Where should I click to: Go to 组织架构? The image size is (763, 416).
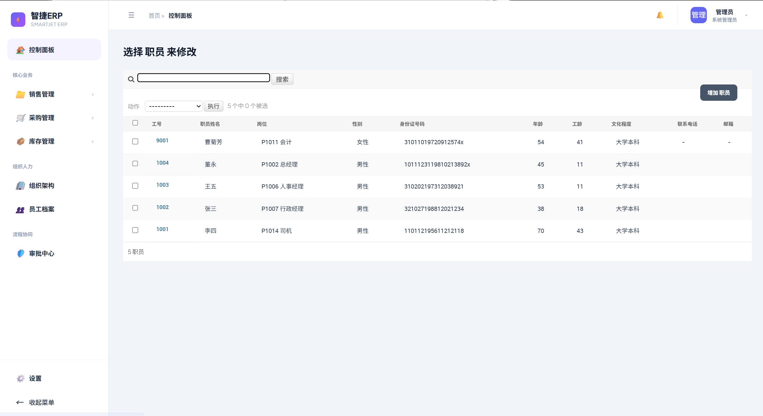(x=54, y=186)
